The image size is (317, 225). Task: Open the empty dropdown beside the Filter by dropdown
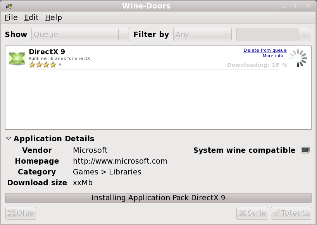[x=274, y=34]
